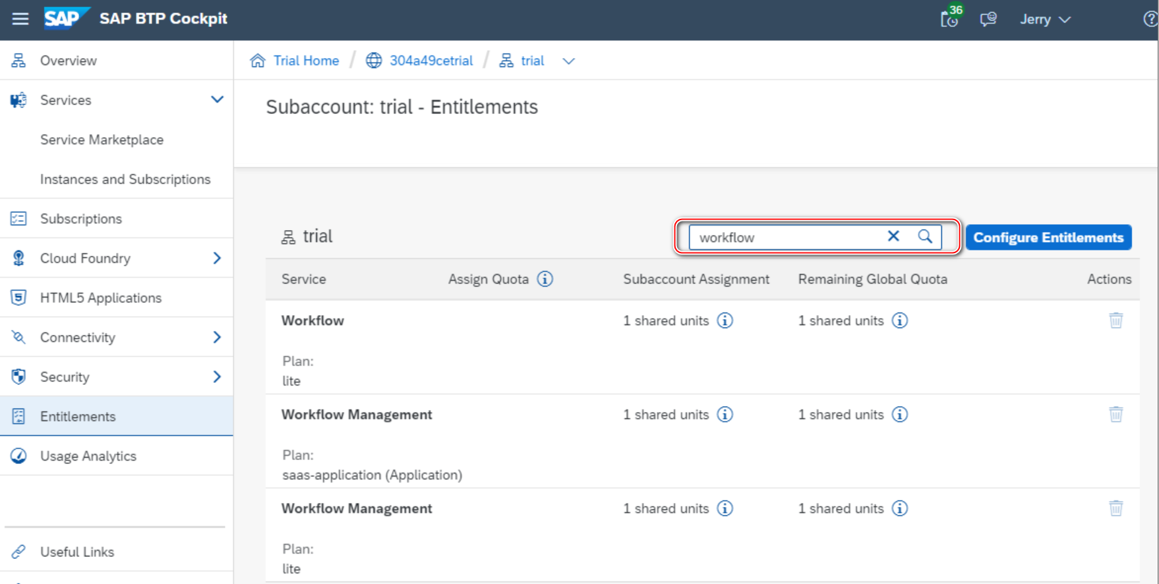Open the feedback chat icon
The height and width of the screenshot is (584, 1159).
pyautogui.click(x=988, y=19)
